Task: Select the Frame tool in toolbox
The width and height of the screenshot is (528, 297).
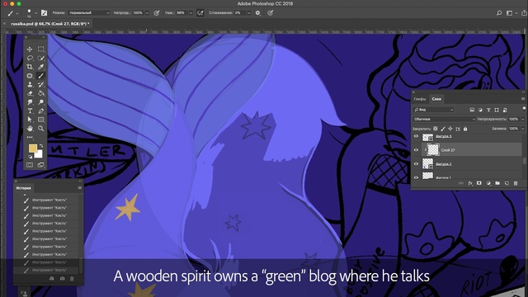Action: click(30, 76)
